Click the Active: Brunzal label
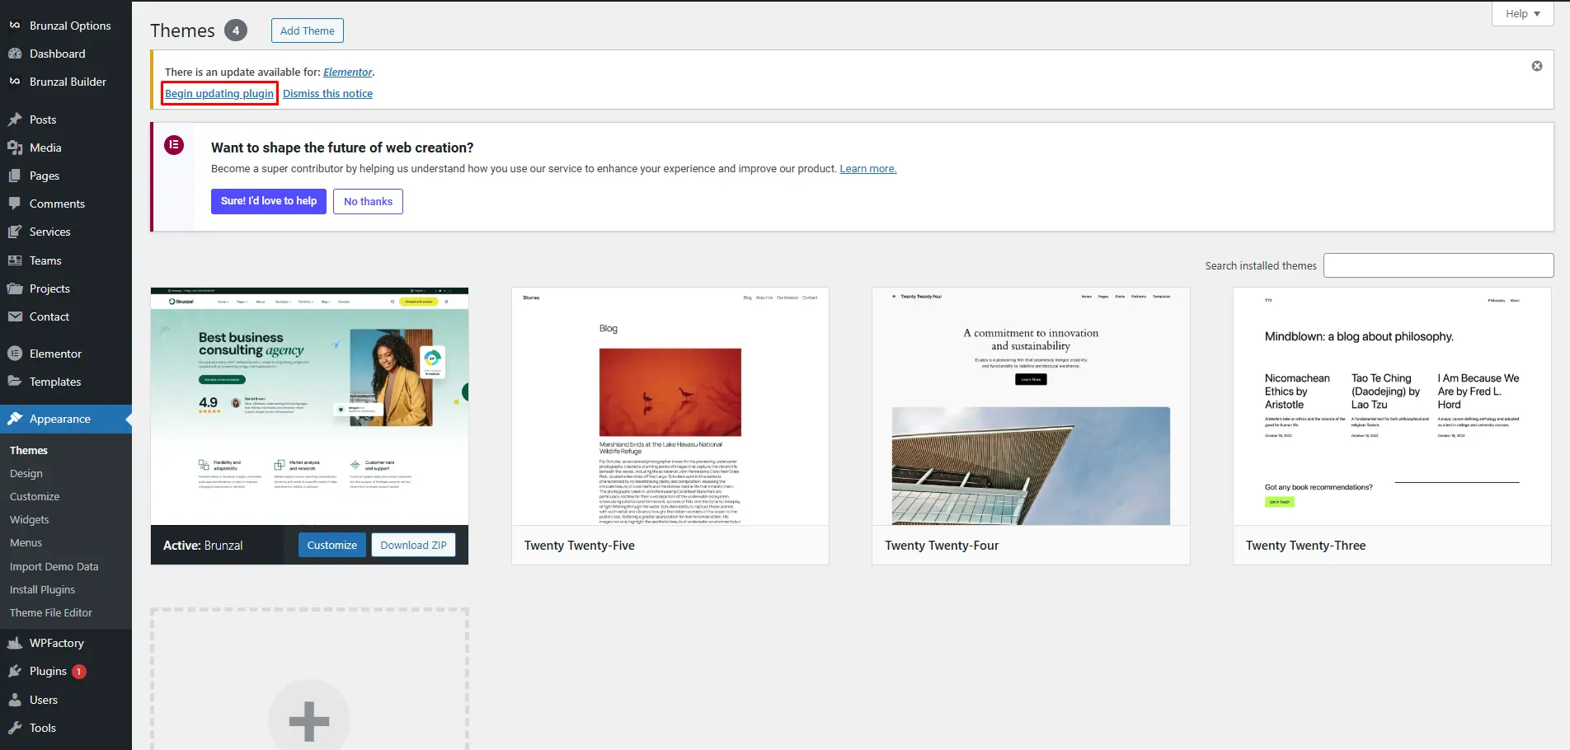Viewport: 1570px width, 750px height. (x=203, y=546)
